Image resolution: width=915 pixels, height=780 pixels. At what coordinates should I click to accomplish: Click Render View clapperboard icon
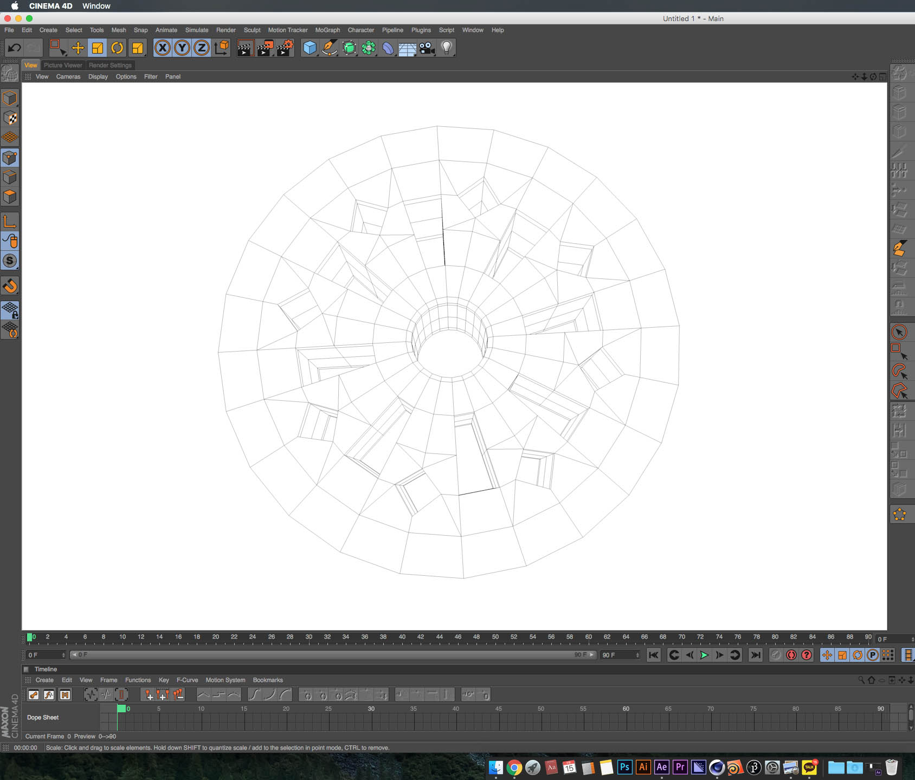pos(245,48)
